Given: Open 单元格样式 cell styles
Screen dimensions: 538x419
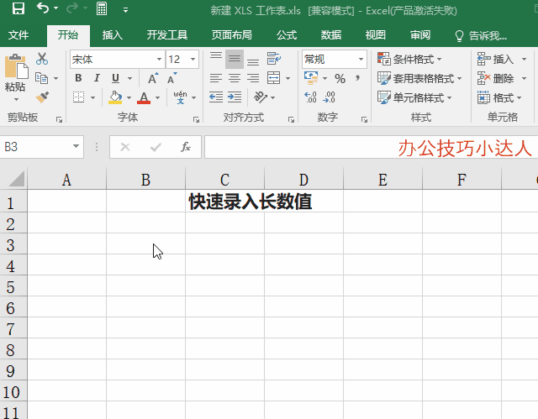Looking at the screenshot, I should (x=414, y=97).
